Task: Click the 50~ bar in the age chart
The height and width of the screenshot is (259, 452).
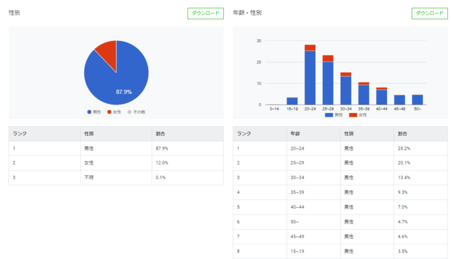Action: [x=418, y=100]
